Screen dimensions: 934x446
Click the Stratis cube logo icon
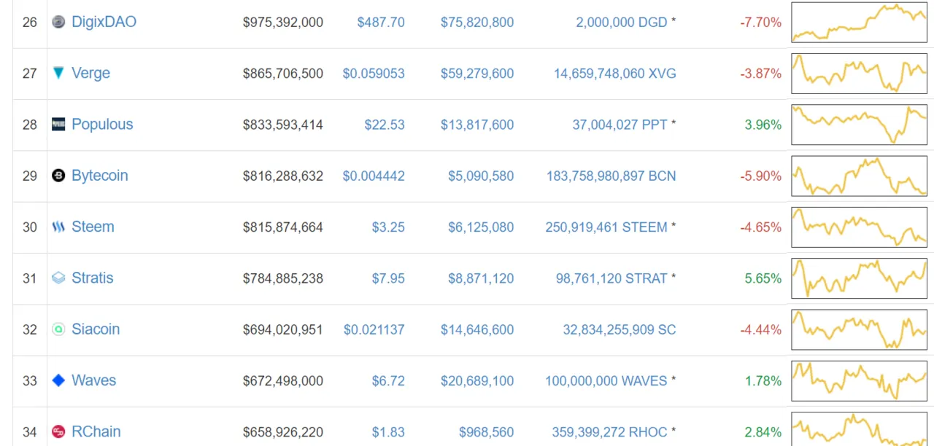point(58,278)
